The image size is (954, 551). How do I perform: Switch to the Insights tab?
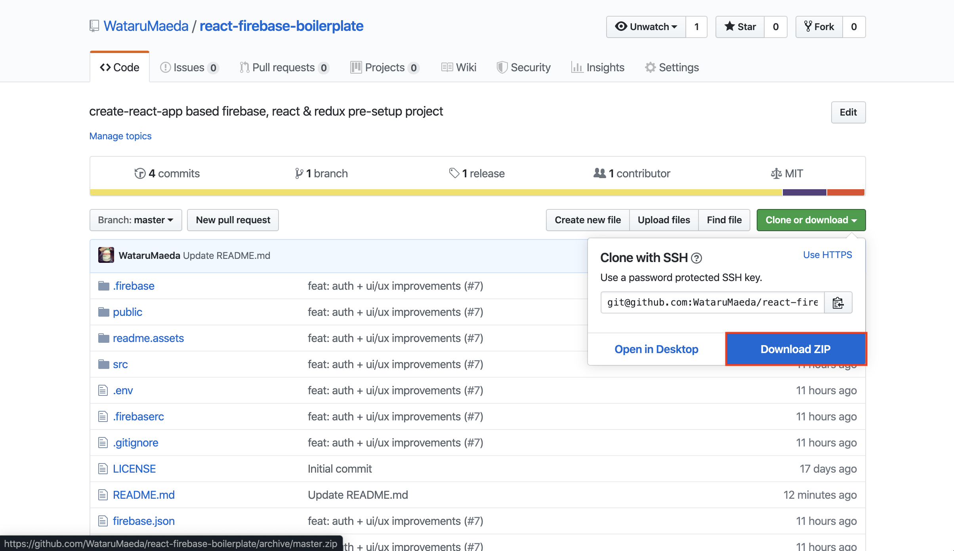pos(598,68)
